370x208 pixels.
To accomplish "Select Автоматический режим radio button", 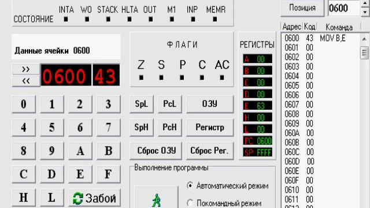I will (190, 185).
